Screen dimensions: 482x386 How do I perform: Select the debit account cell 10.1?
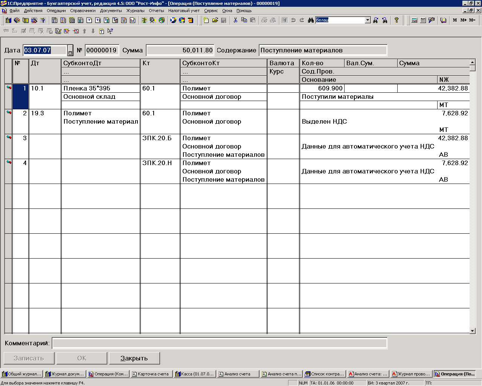click(45, 88)
